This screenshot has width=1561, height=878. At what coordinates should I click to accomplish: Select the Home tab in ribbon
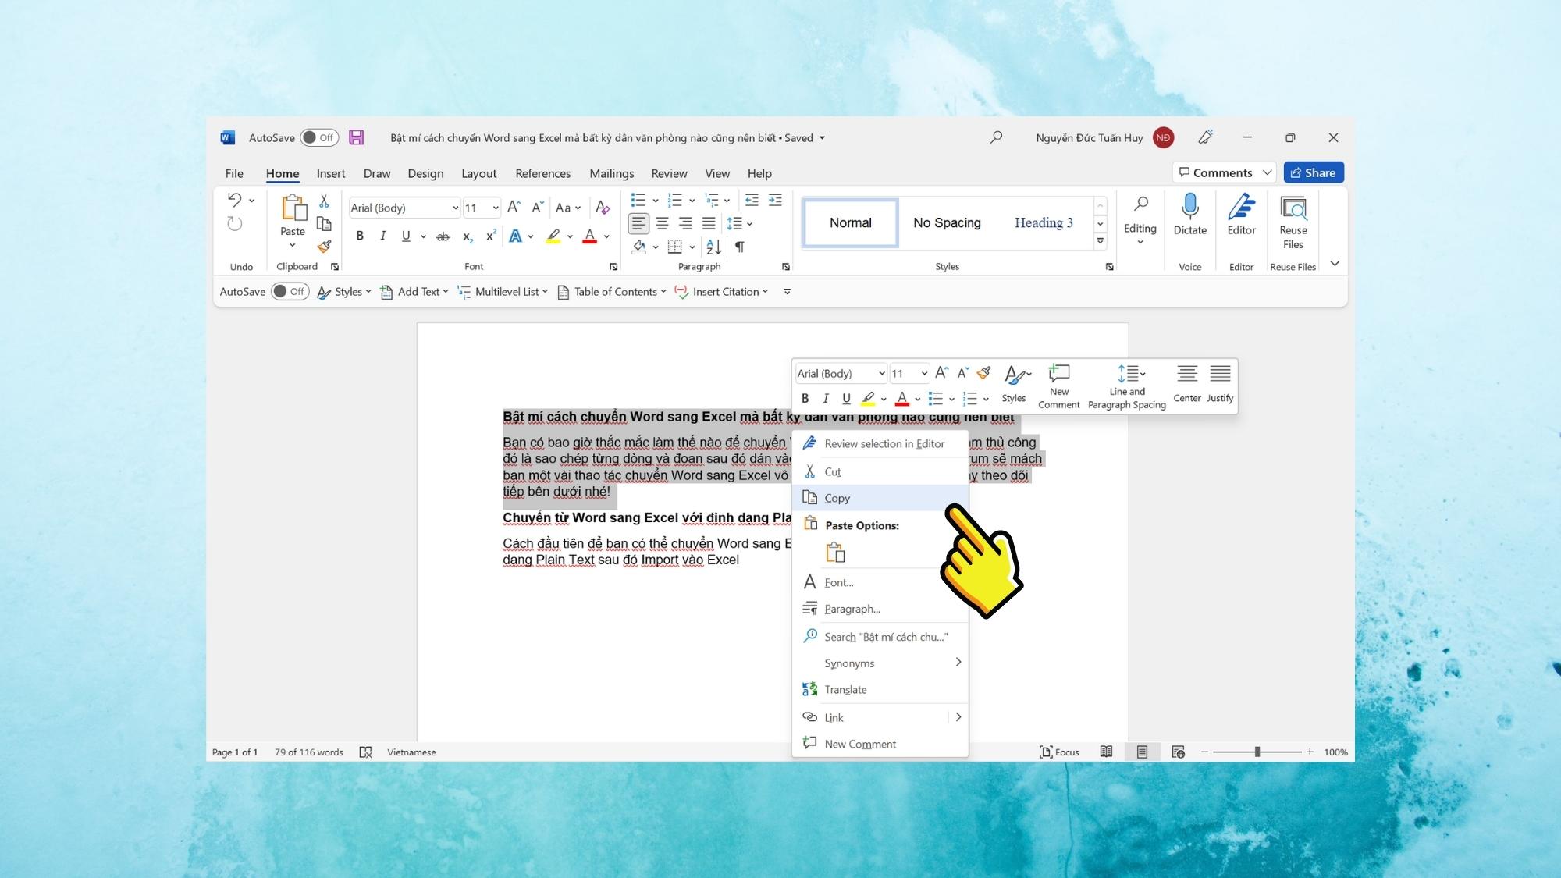point(282,172)
